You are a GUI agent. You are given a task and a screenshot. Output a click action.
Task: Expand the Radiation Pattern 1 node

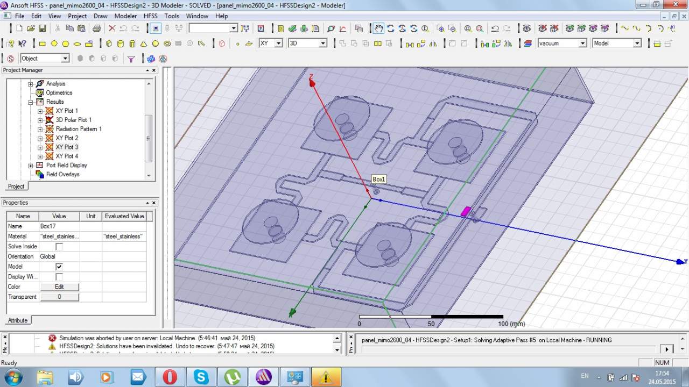point(40,130)
